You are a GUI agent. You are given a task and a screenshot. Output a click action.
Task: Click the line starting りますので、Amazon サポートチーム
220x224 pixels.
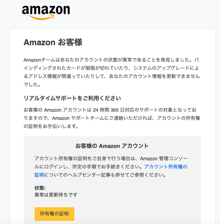coord(112,118)
